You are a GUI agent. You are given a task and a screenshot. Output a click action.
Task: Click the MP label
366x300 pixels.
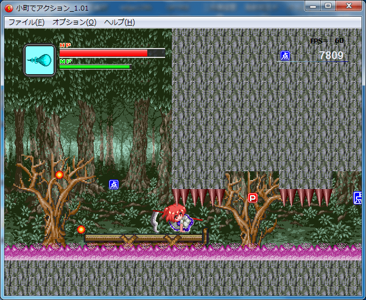point(65,61)
